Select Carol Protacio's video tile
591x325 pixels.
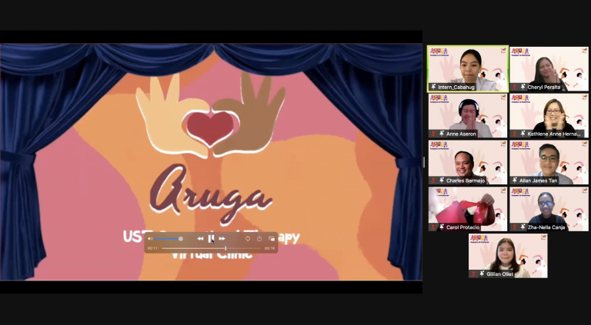coord(468,209)
